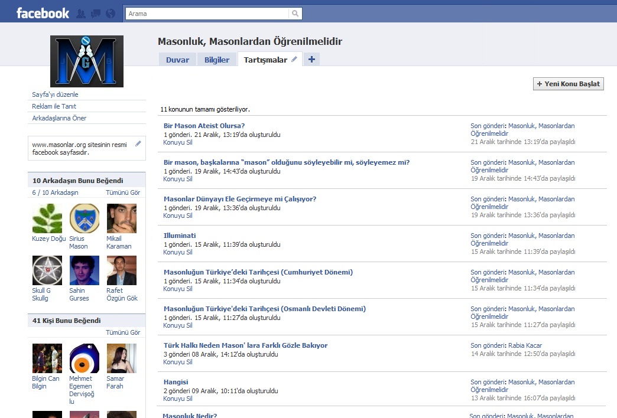
Task: Open Samar Farah's profile photo
Action: click(x=122, y=358)
